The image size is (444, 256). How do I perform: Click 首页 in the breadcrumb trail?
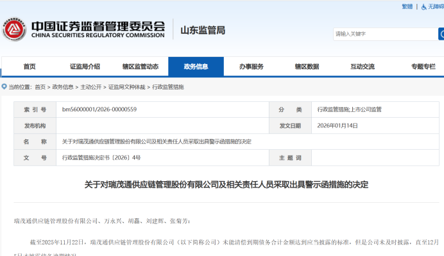pos(40,86)
